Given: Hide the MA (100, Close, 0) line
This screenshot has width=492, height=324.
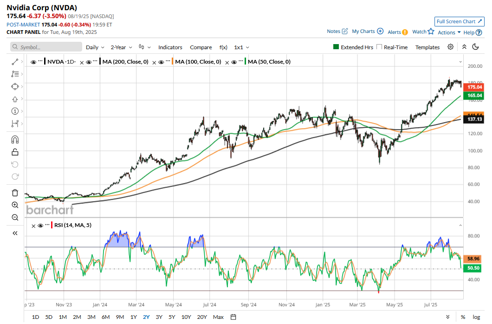Looking at the screenshot, I should 161,62.
